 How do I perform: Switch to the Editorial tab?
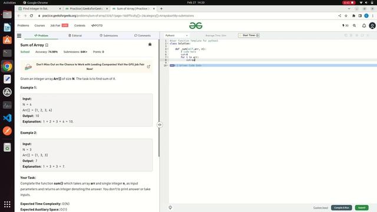75,35
